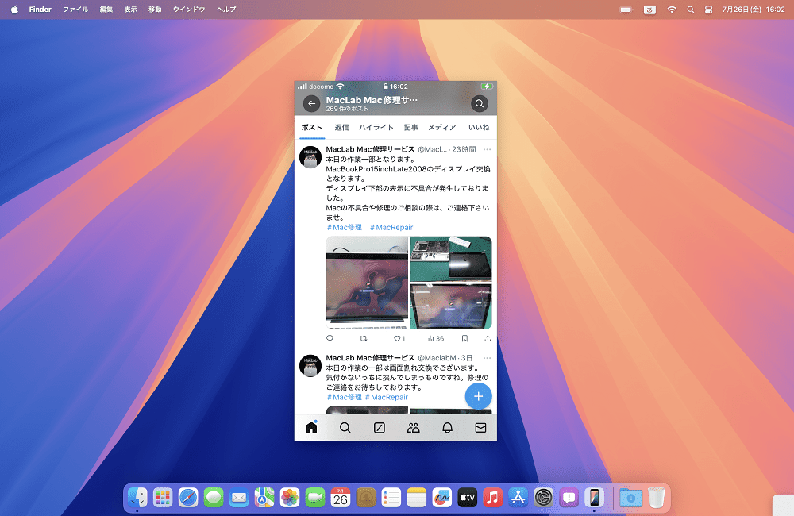Image resolution: width=794 pixels, height=516 pixels.
Task: Open the Finder menu in the menu bar
Action: click(x=40, y=9)
